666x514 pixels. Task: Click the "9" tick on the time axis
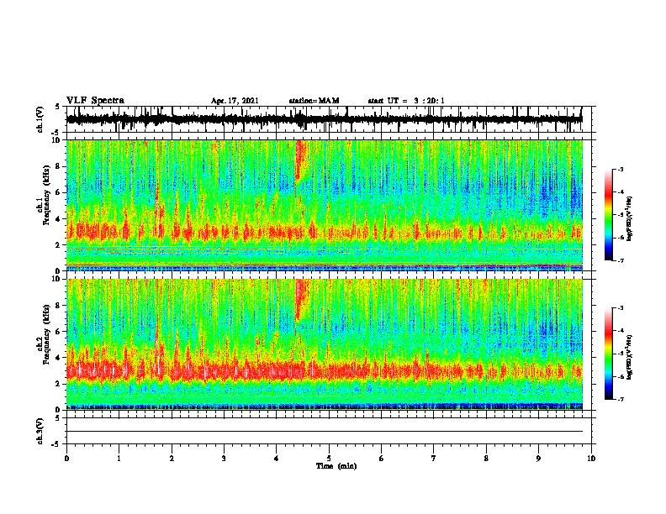tap(538, 459)
